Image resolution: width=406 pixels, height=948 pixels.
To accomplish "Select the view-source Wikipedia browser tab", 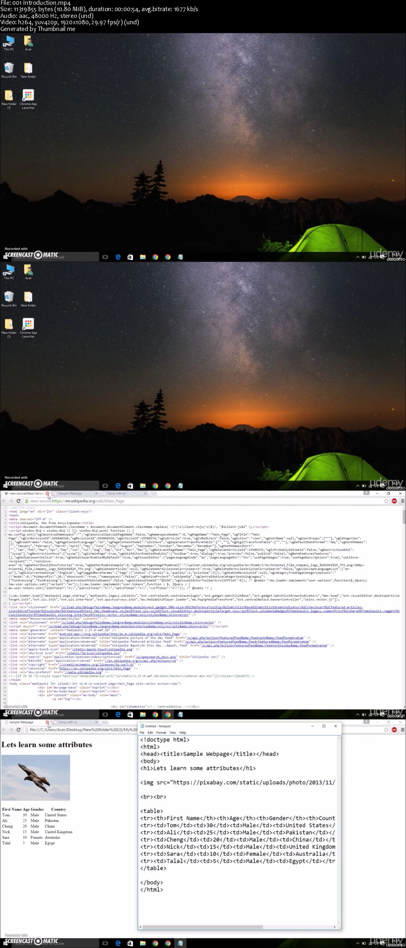I will [24, 493].
